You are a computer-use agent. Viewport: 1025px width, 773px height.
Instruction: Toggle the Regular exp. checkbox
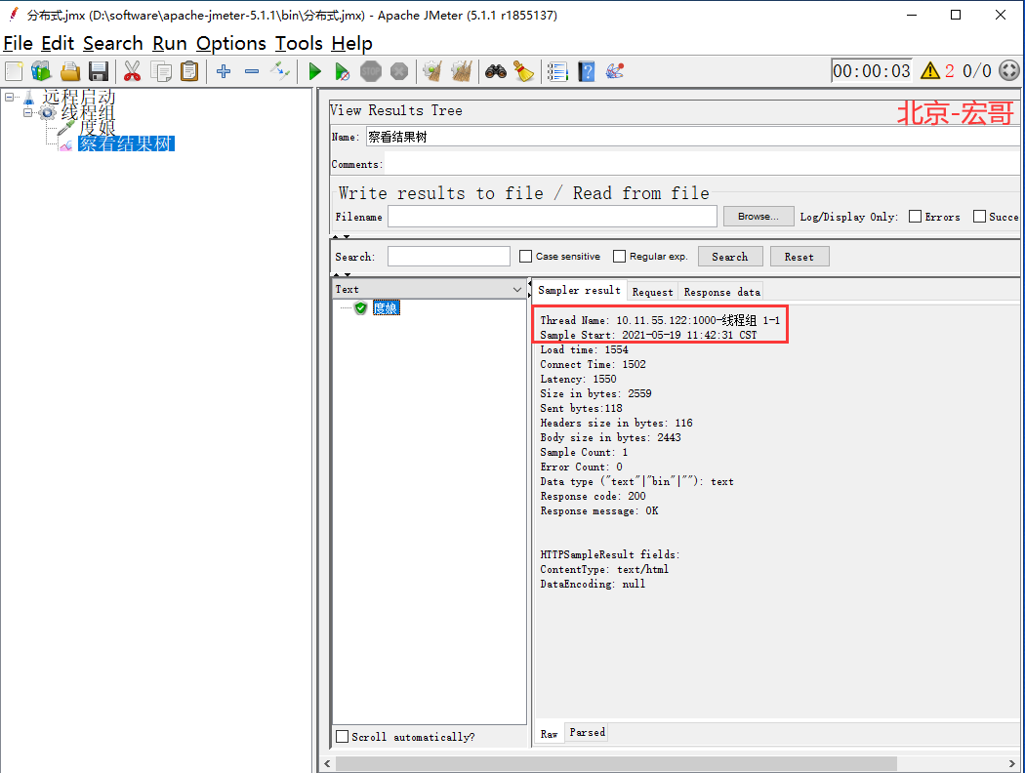[x=619, y=256]
